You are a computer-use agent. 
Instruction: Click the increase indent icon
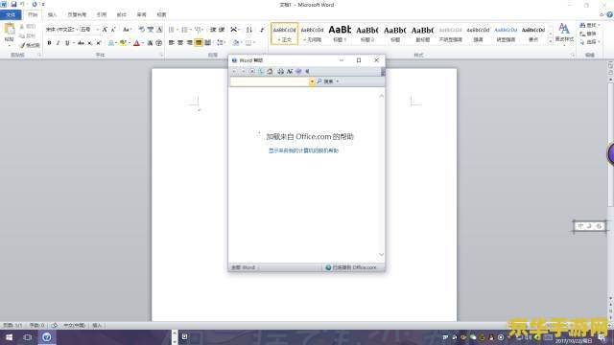(x=222, y=30)
